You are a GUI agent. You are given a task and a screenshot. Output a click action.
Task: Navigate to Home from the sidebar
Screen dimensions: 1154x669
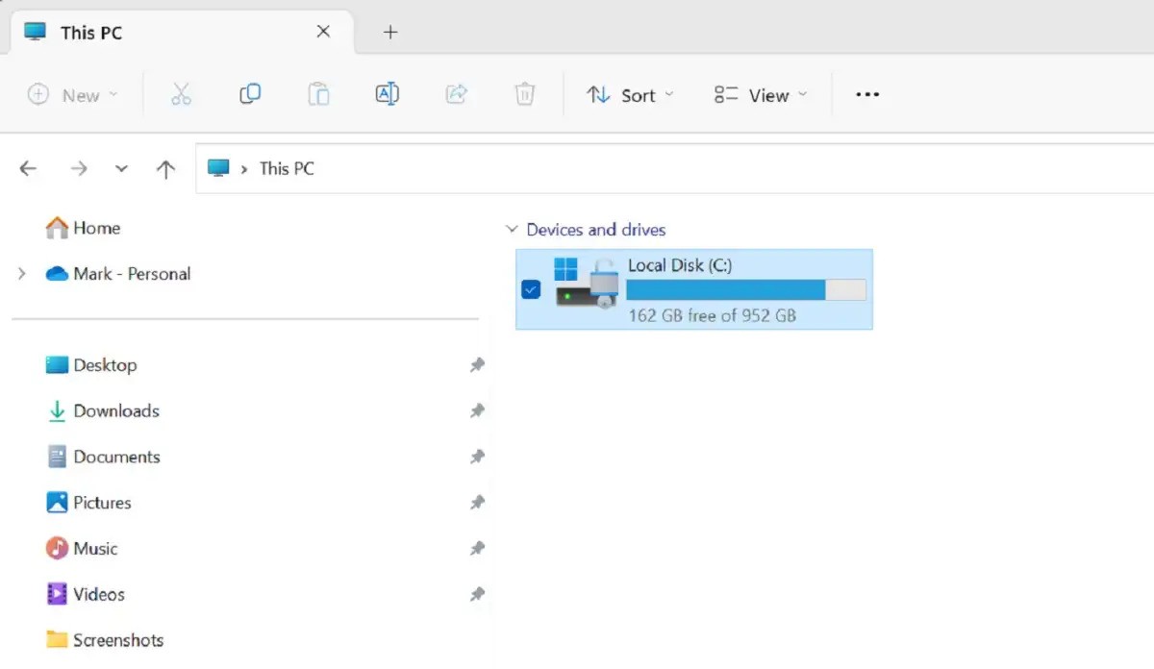click(96, 228)
